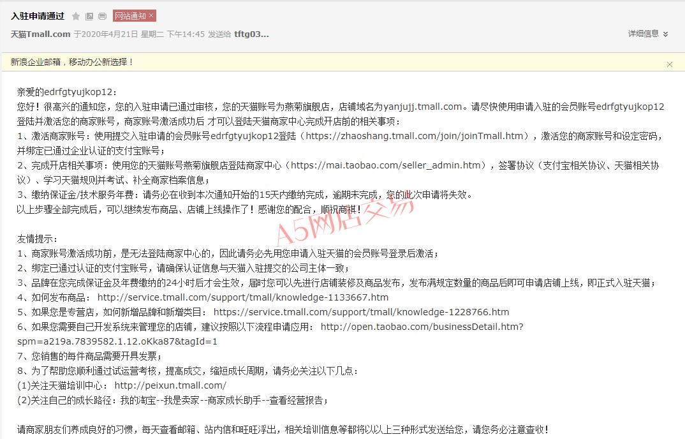Image resolution: width=685 pixels, height=439 pixels.
Task: Click line 7、您销售的每件商品需要开具发票
Action: [89, 356]
